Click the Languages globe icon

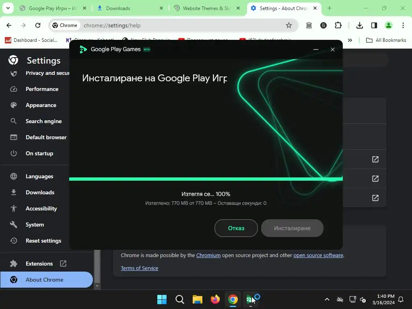(13, 176)
